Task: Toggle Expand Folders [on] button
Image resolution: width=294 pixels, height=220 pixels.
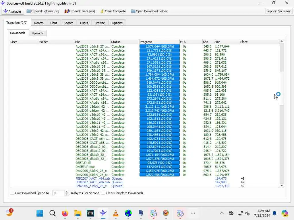Action: click(x=43, y=11)
